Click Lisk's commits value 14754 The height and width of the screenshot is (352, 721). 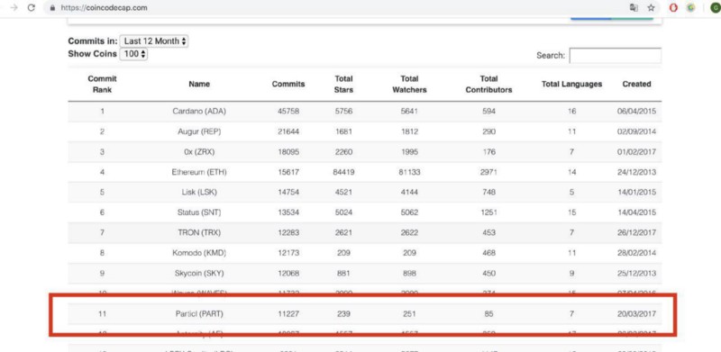tap(288, 192)
